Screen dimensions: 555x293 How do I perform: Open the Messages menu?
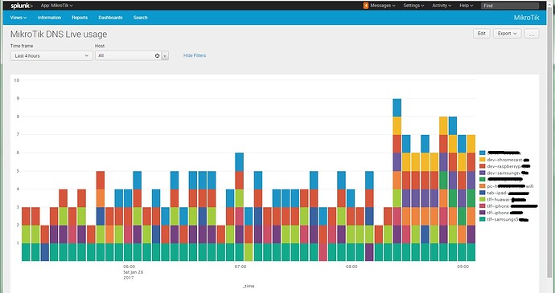(380, 6)
